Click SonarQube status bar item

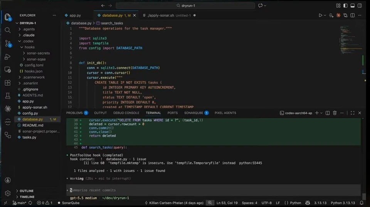pos(69,203)
